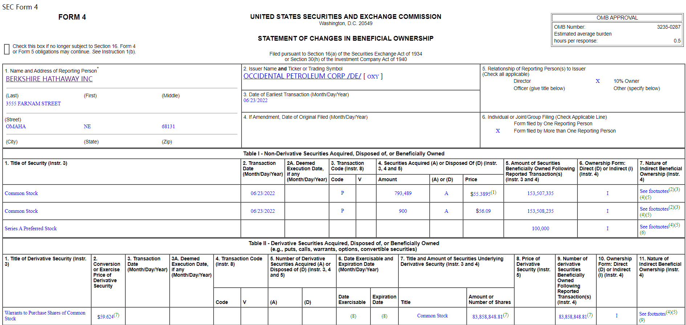Click the hours per response value 0.5

[677, 41]
